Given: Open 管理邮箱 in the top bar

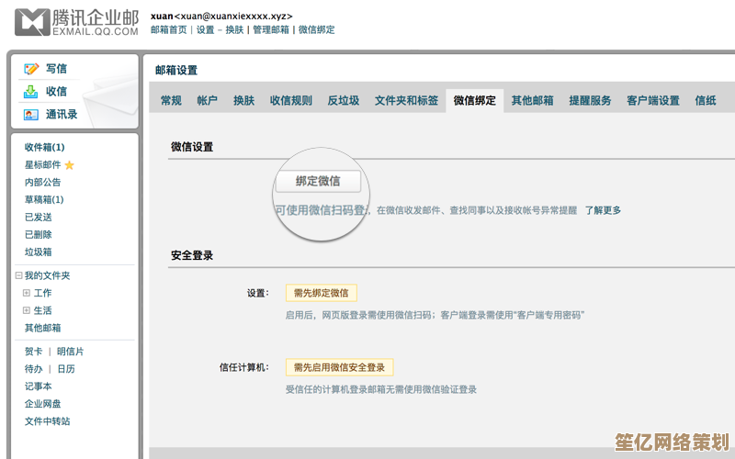Looking at the screenshot, I should pos(271,29).
